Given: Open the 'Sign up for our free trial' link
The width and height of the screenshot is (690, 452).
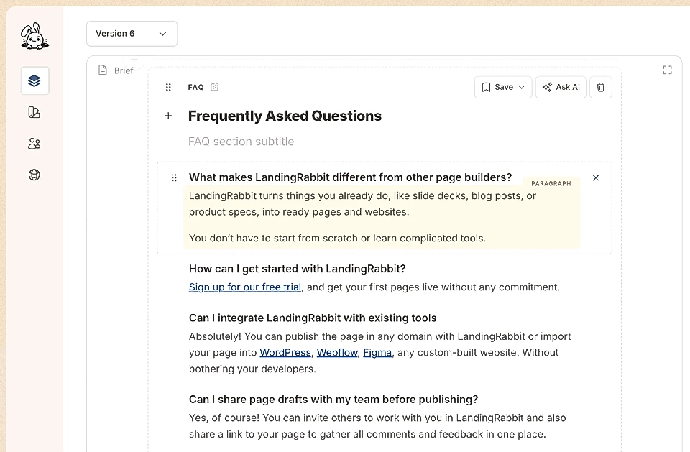Looking at the screenshot, I should point(244,287).
